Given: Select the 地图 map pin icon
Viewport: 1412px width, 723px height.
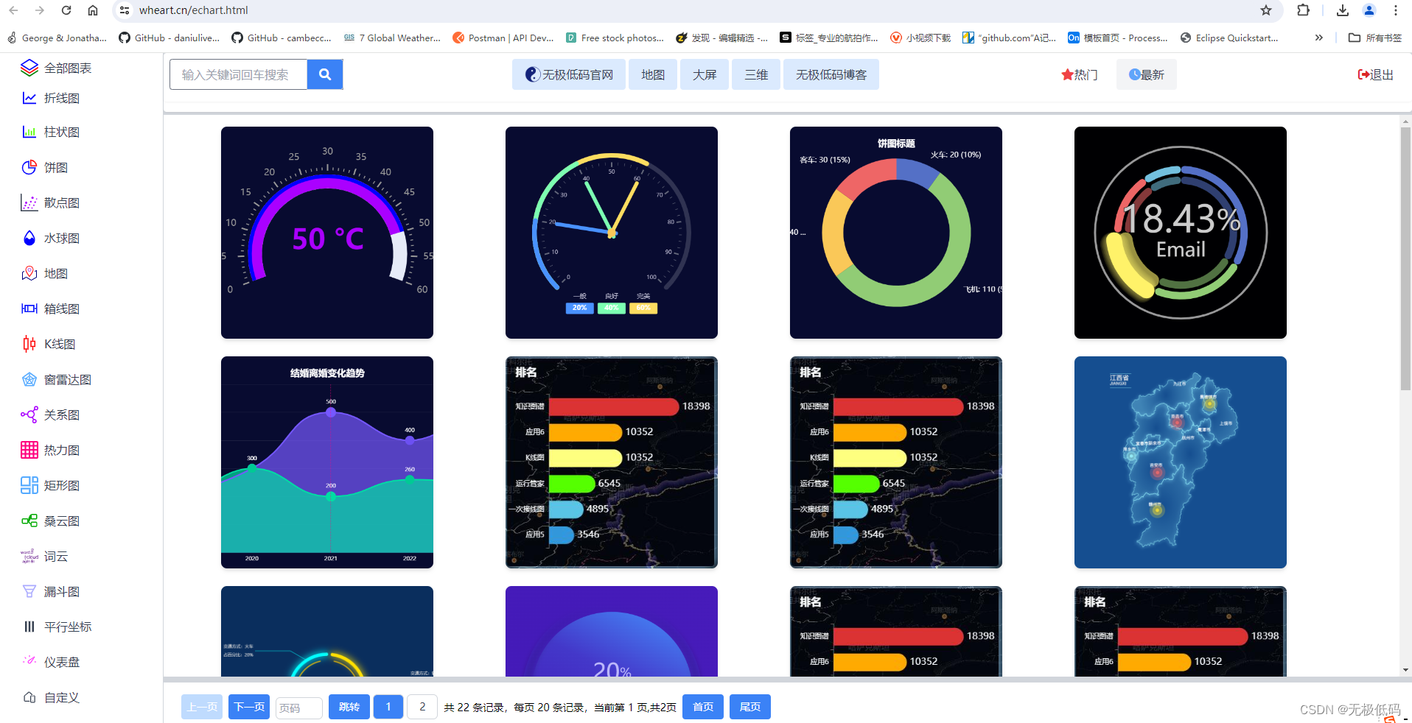Looking at the screenshot, I should (x=29, y=273).
